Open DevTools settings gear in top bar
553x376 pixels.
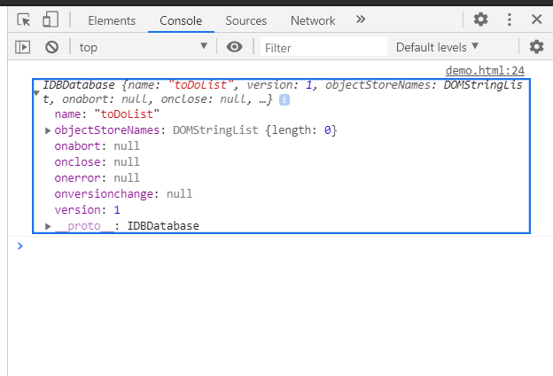(480, 20)
